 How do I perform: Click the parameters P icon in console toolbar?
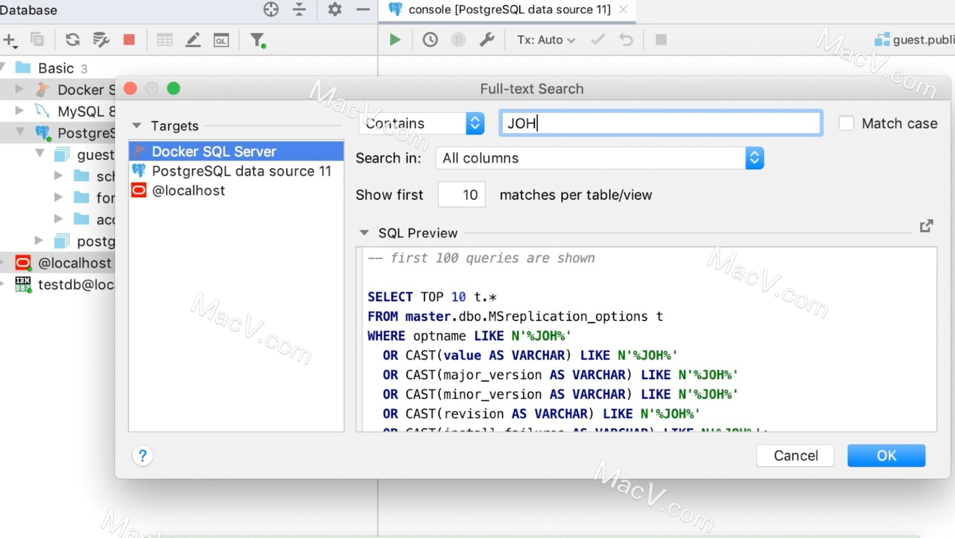(458, 40)
